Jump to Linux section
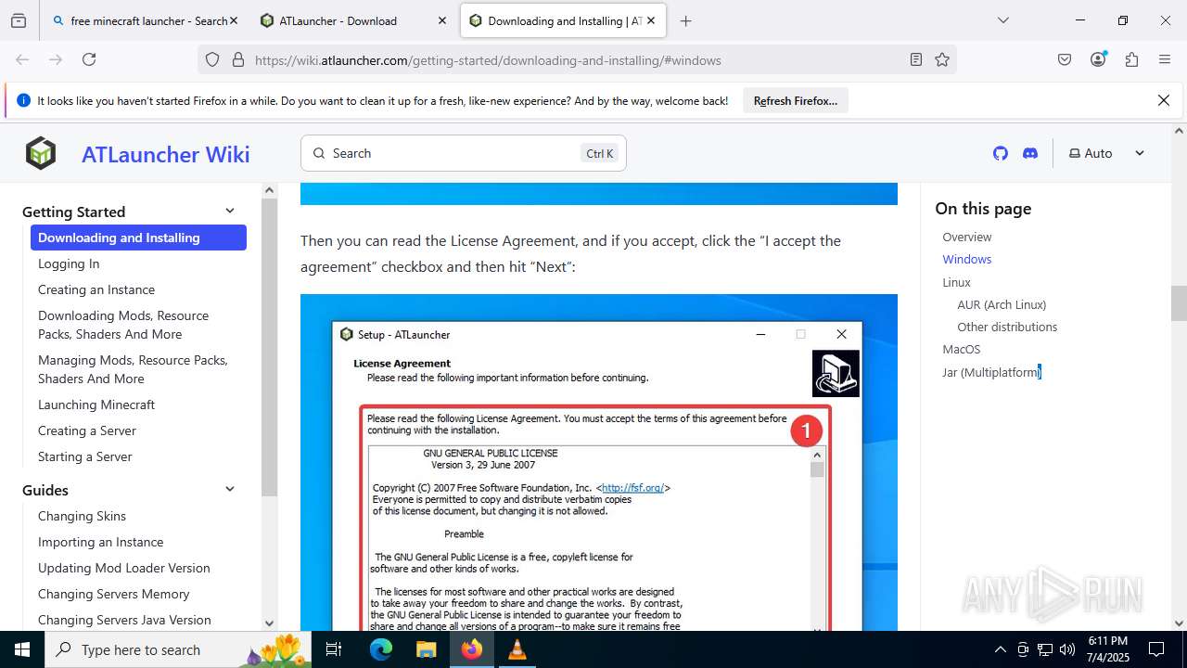This screenshot has height=668, width=1187. pyautogui.click(x=957, y=282)
